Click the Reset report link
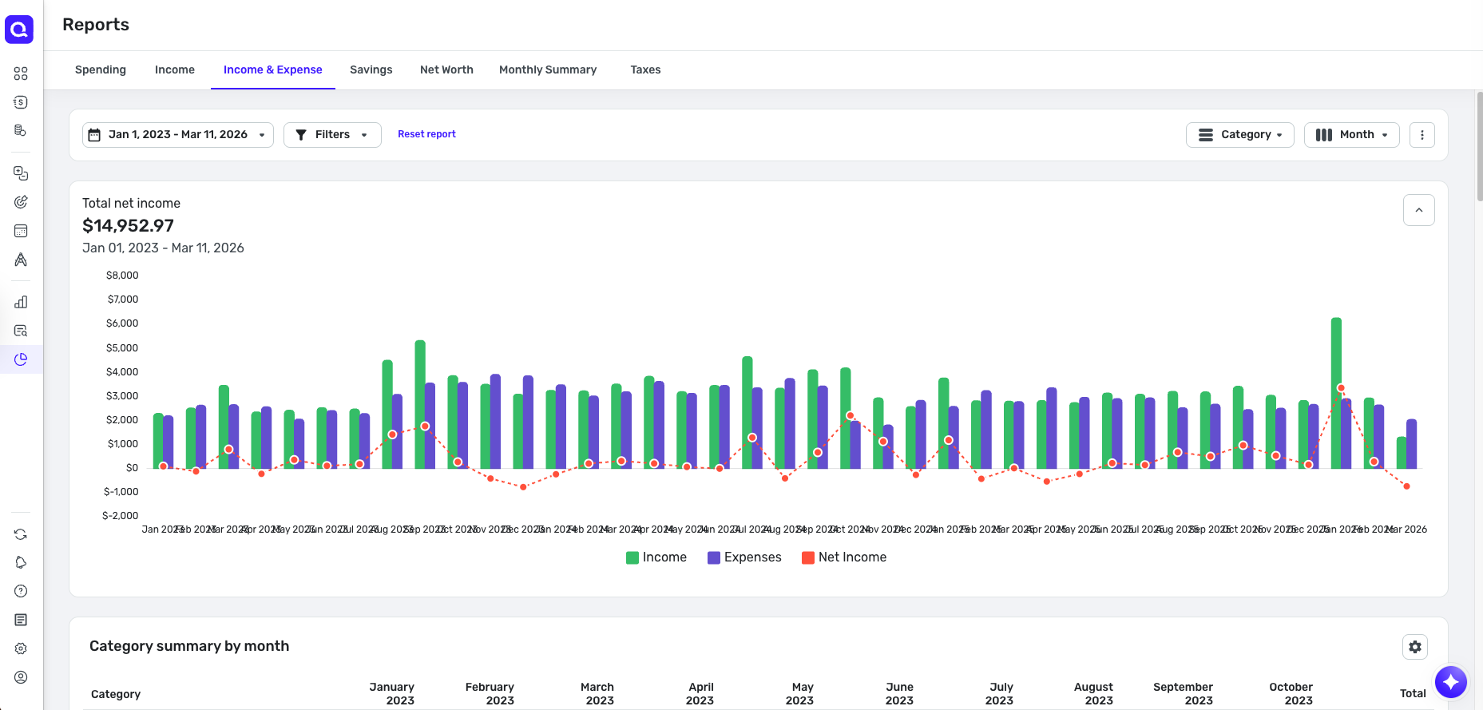The image size is (1483, 710). point(426,134)
